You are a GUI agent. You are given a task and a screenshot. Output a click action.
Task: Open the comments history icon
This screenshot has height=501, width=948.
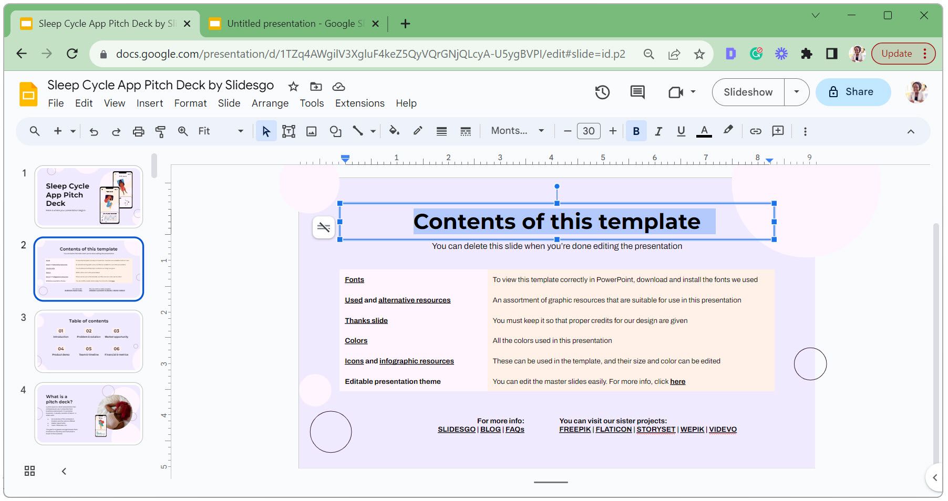[x=637, y=92]
